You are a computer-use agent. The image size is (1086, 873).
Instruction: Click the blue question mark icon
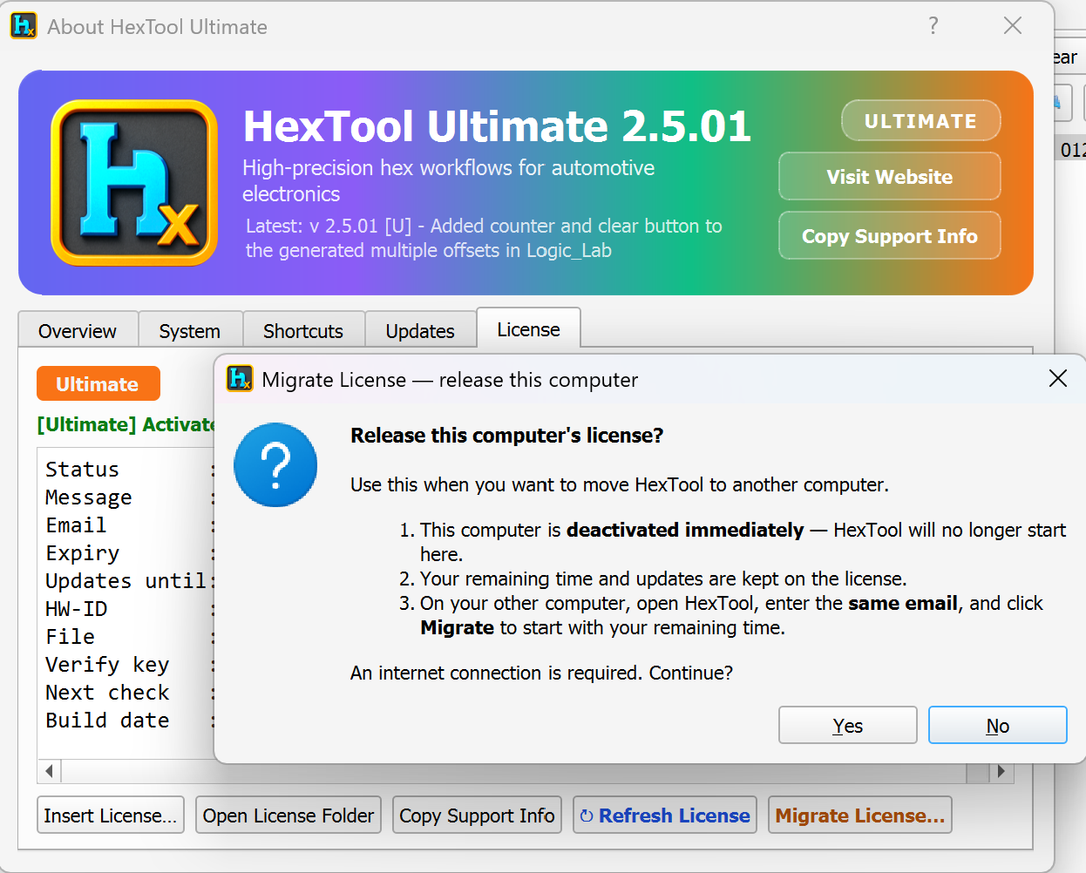275,464
